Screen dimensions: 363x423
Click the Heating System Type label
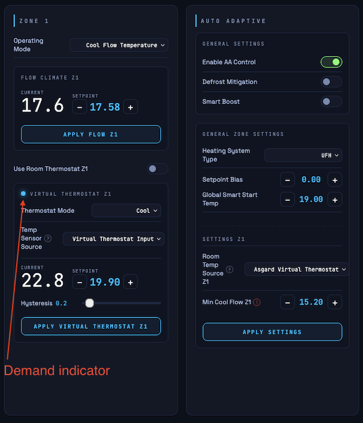[226, 155]
